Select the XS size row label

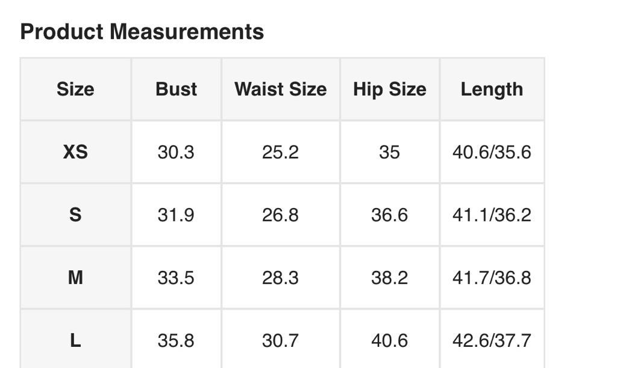point(75,152)
